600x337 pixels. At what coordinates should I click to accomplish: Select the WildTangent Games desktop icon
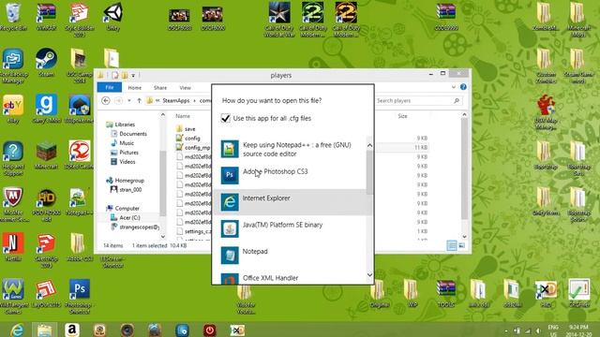13,296
